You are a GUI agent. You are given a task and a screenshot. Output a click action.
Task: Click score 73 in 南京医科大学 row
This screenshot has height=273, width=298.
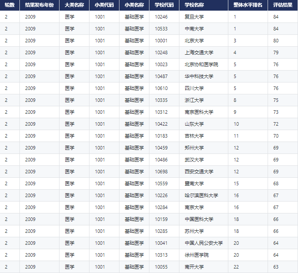click(276, 112)
